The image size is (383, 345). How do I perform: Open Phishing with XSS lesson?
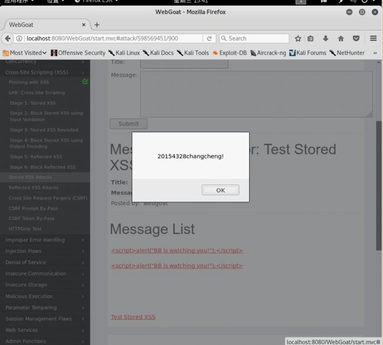click(29, 82)
